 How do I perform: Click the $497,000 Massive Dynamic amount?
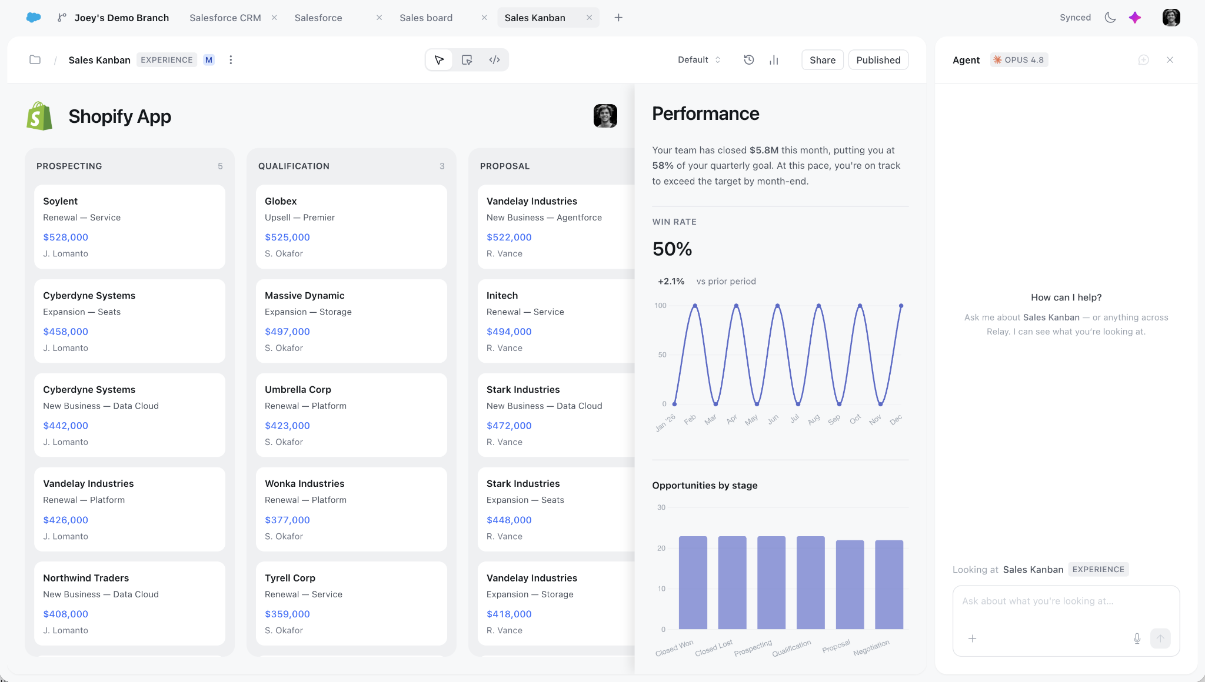pos(287,332)
